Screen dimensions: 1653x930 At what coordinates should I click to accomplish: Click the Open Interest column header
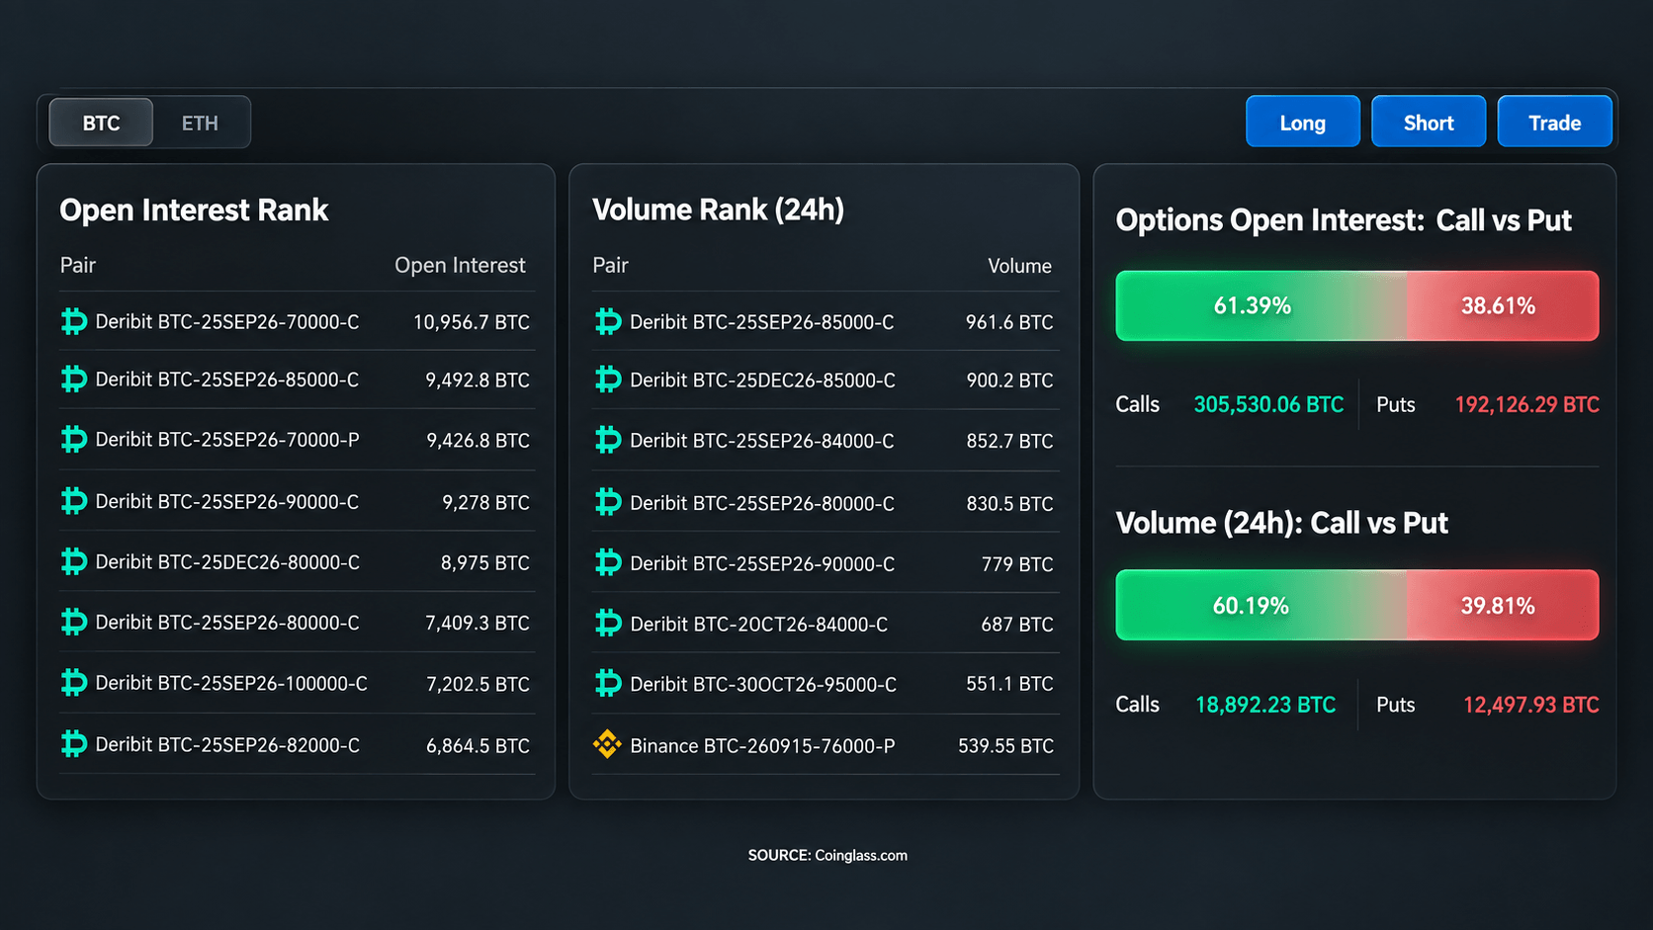coord(460,265)
